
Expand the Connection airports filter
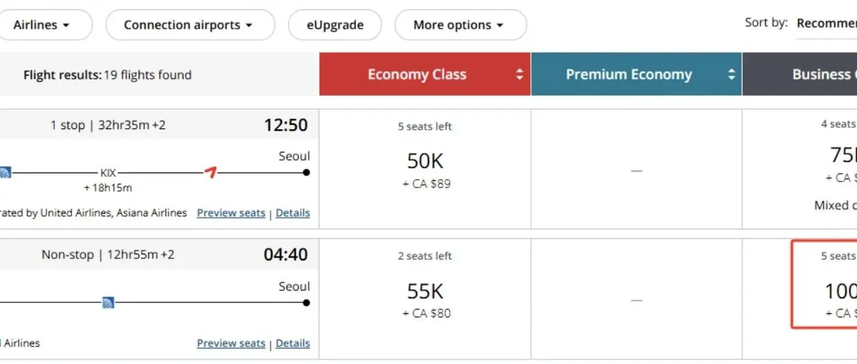click(189, 25)
